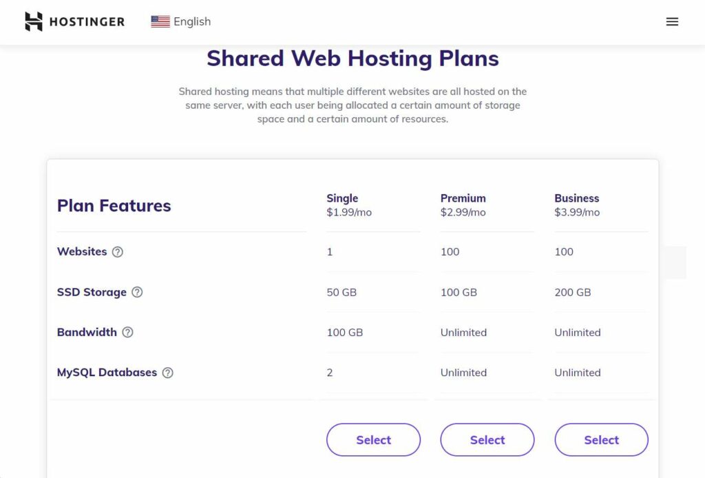Show help tooltip for MySQL Databases

(167, 373)
